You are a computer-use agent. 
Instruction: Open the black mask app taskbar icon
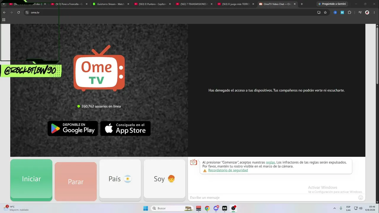[x=225, y=208]
